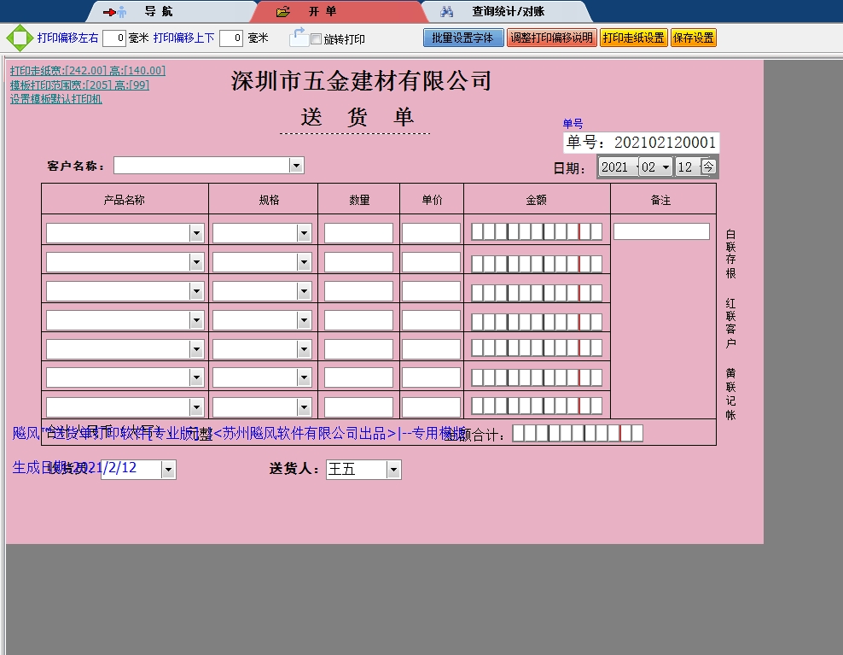Click the binoculars icon on 查询统计/对账 tab
This screenshot has width=843, height=655.
coord(447,11)
